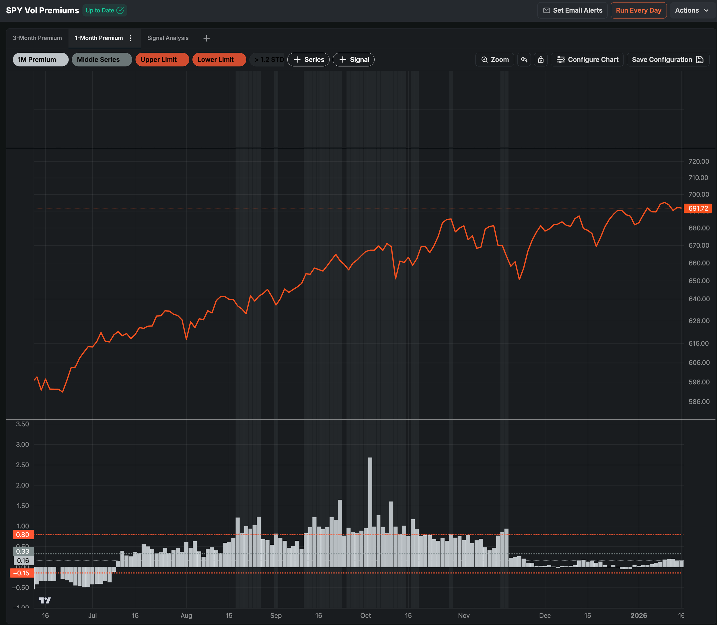Open the 1-Month Premium tab options menu

130,38
